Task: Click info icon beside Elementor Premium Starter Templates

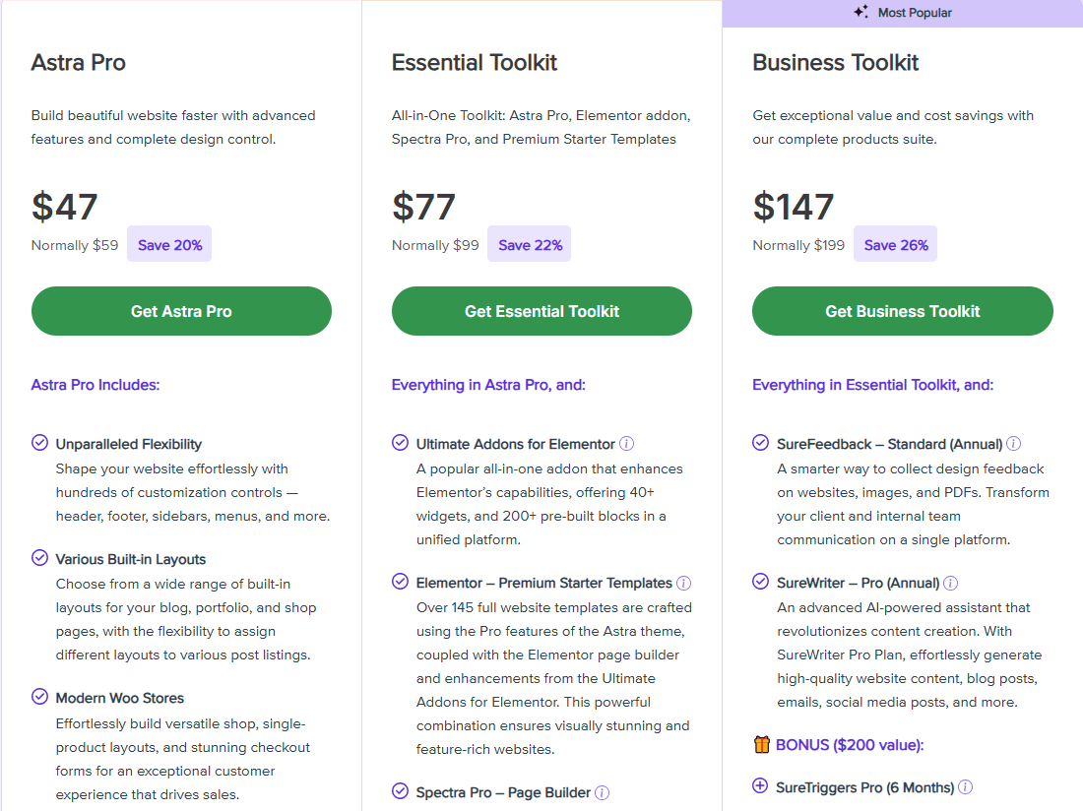Action: (x=683, y=583)
